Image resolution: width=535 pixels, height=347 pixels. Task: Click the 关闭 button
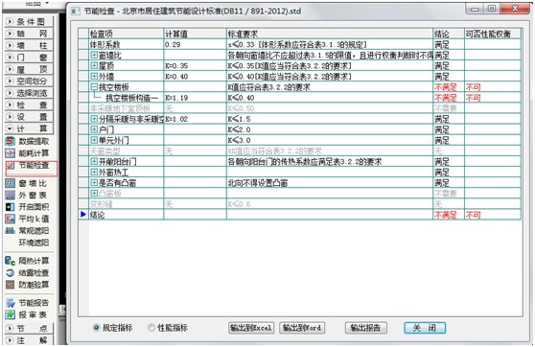pyautogui.click(x=425, y=328)
